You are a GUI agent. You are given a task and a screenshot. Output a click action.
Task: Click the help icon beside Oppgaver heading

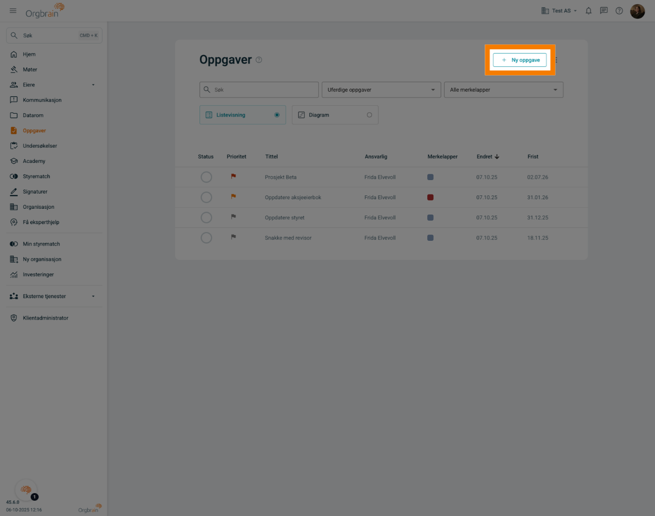pos(259,60)
